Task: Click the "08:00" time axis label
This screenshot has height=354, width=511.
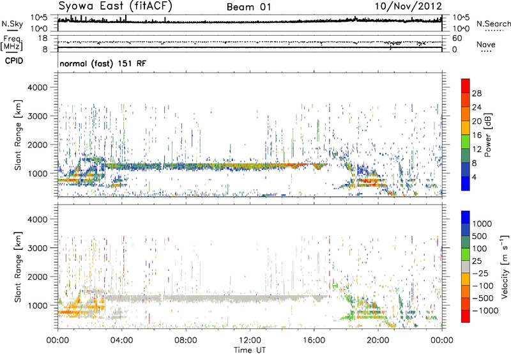Action: (186, 341)
